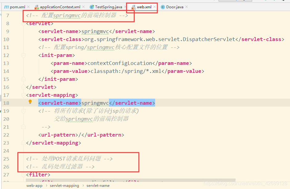Image resolution: width=290 pixels, height=189 pixels.
Task: Click line number 10 in the gutter
Action: click(x=6, y=40)
